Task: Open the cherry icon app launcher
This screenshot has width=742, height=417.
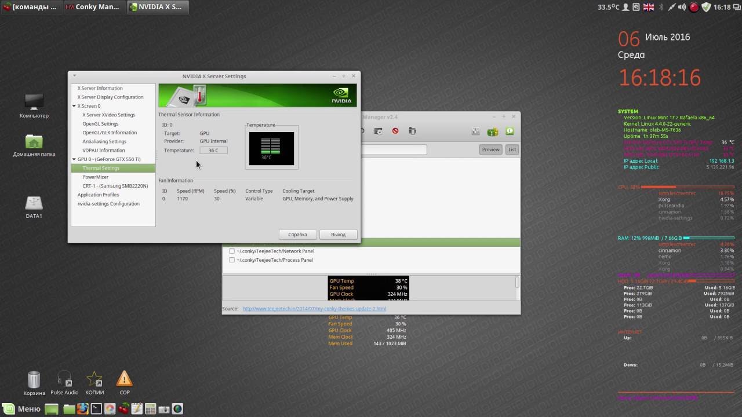Action: 123,409
